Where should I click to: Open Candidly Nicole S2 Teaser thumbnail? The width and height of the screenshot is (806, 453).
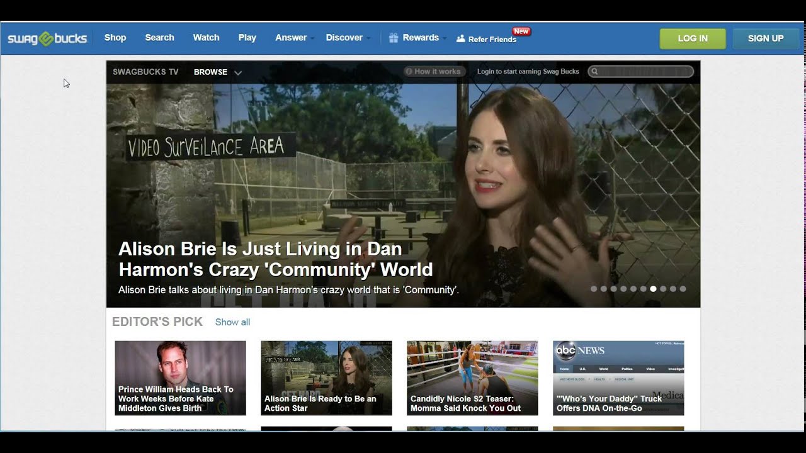472,378
